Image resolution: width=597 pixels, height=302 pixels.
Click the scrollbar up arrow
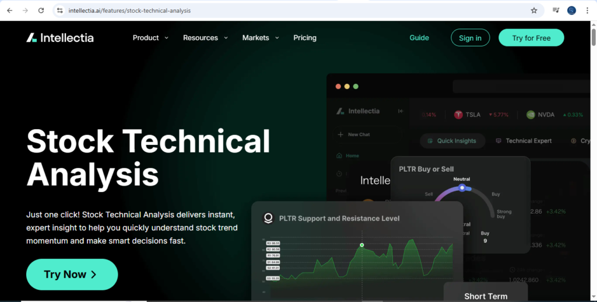594,24
